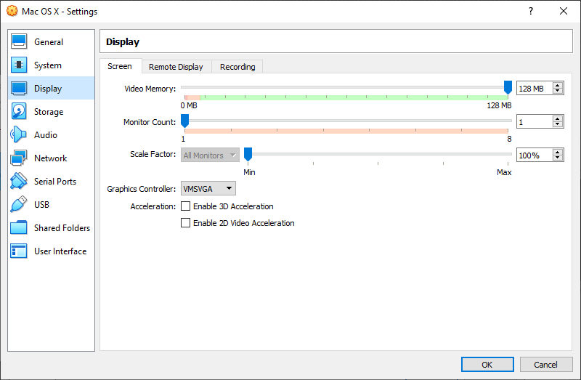Enable 3D Acceleration checkbox
This screenshot has width=581, height=380.
point(185,206)
